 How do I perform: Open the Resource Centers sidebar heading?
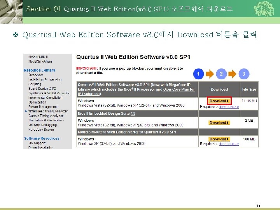coord(39,70)
